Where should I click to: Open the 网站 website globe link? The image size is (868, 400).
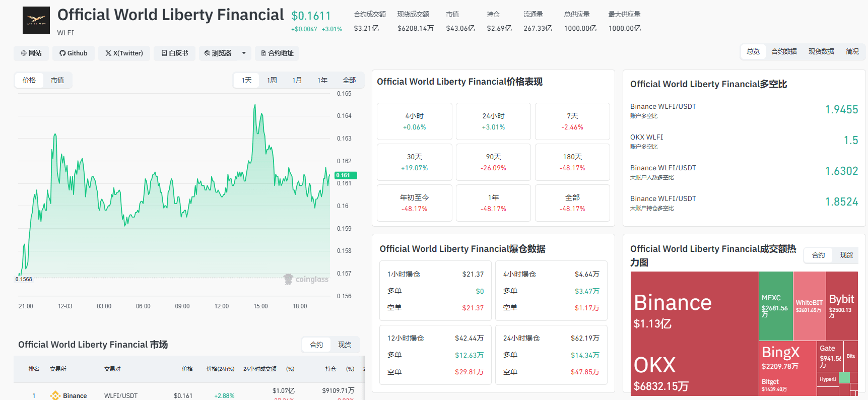click(x=31, y=53)
